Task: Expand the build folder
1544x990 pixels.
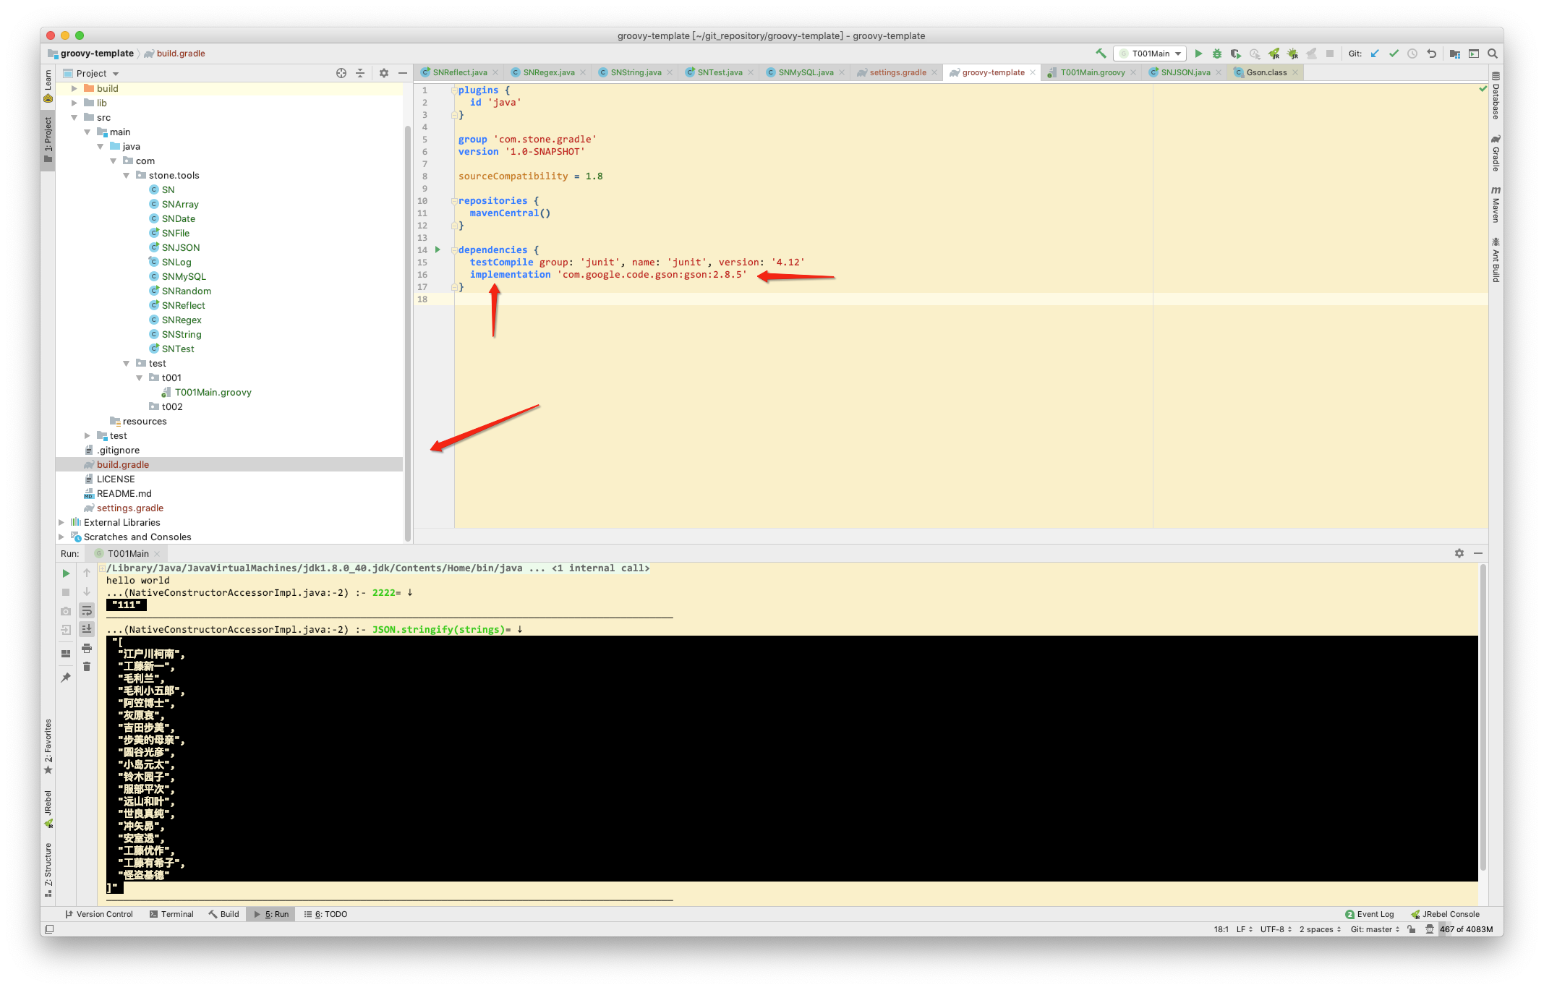Action: click(x=74, y=88)
